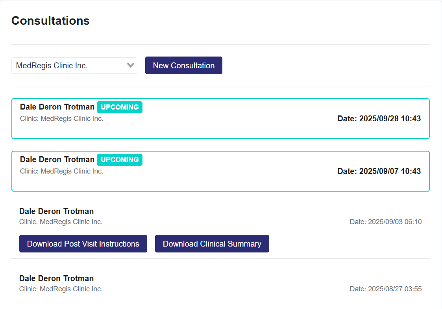
Task: Click clinic label under the 08/27 consultation name
Action: coord(61,289)
